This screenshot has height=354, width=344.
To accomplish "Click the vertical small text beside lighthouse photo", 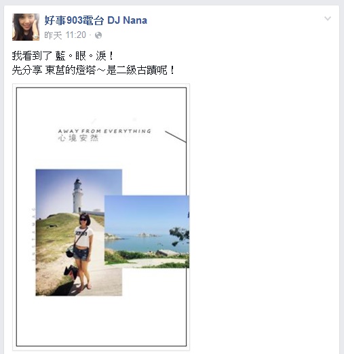I will pos(33,235).
